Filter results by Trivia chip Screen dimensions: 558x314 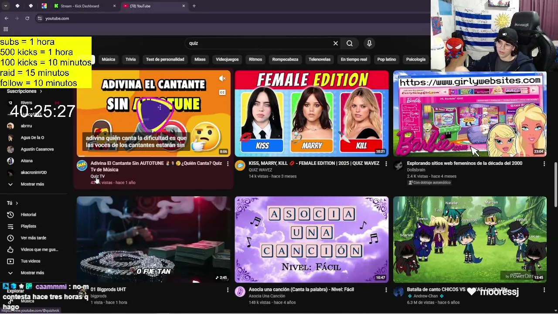tap(131, 59)
